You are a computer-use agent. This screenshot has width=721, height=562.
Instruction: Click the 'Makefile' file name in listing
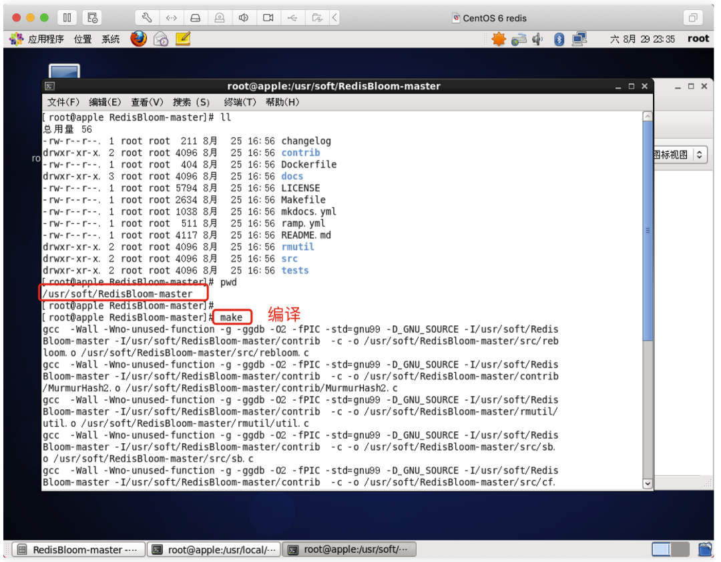coord(303,200)
